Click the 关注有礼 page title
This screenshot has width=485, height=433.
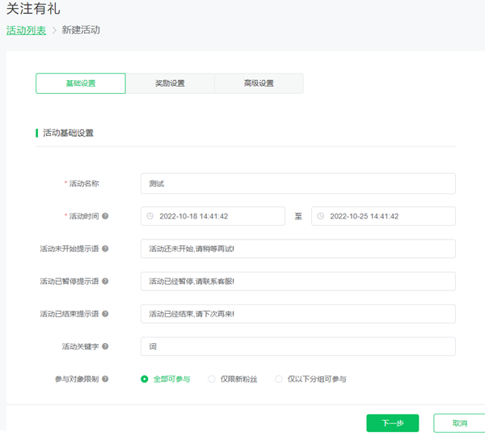pos(33,9)
